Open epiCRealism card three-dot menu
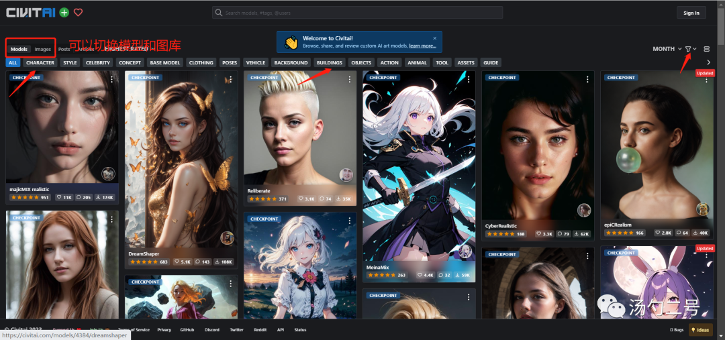The height and width of the screenshot is (340, 725). pyautogui.click(x=706, y=80)
